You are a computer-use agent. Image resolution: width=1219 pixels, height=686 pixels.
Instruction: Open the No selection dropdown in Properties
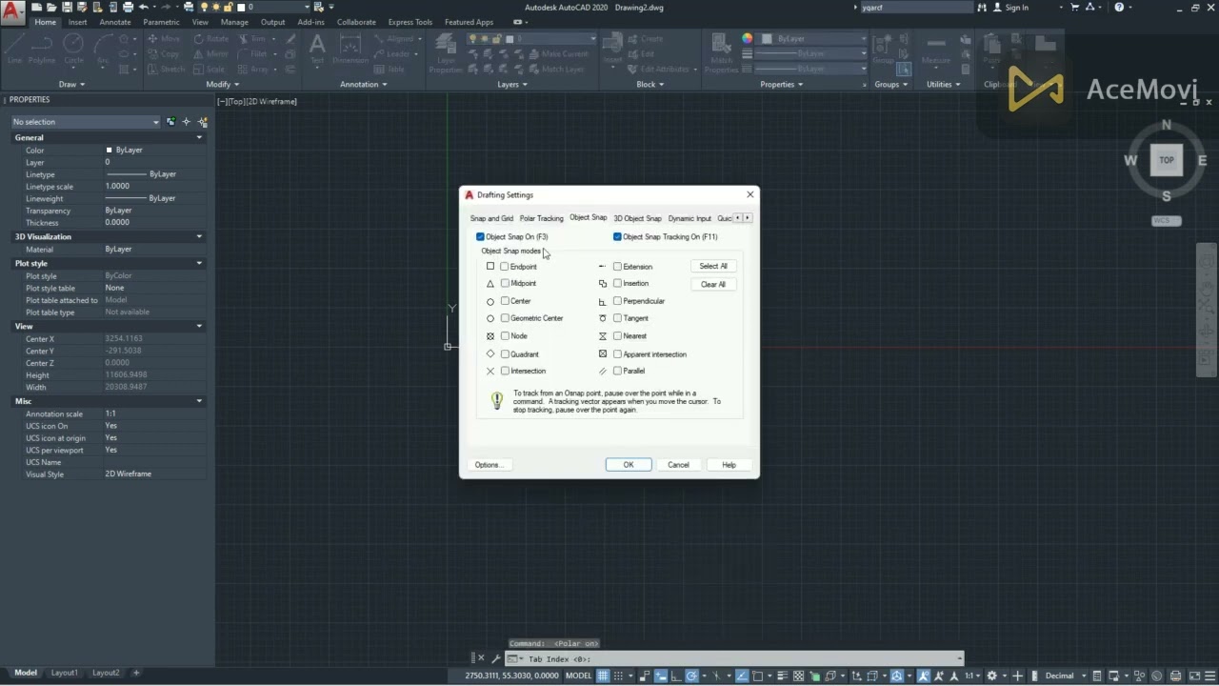pyautogui.click(x=86, y=122)
